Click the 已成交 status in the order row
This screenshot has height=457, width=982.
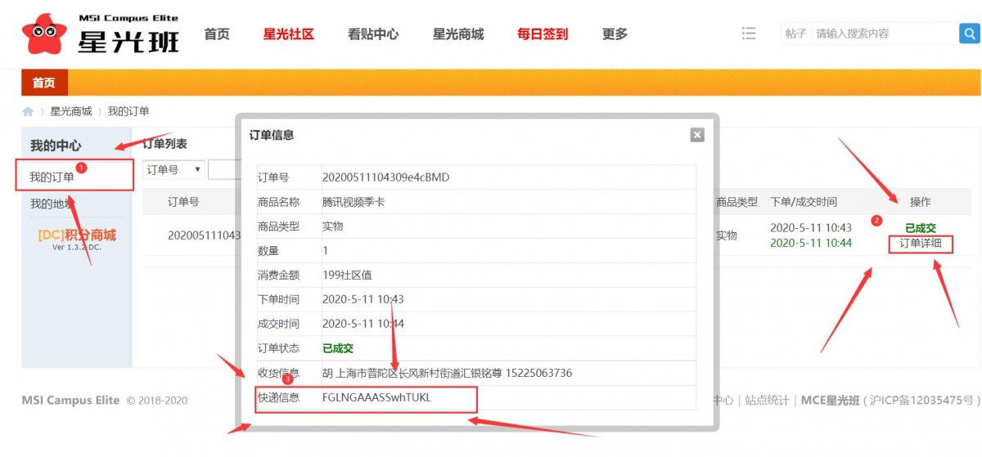coord(921,228)
